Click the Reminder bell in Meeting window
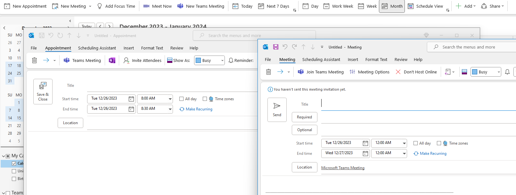 (507, 72)
